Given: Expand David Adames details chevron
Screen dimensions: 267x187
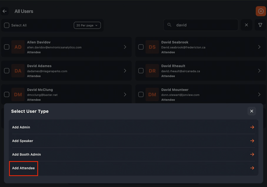Looking at the screenshot, I should click(125, 71).
